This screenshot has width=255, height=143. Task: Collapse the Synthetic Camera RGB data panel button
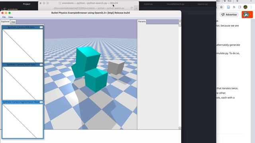click(x=41, y=27)
